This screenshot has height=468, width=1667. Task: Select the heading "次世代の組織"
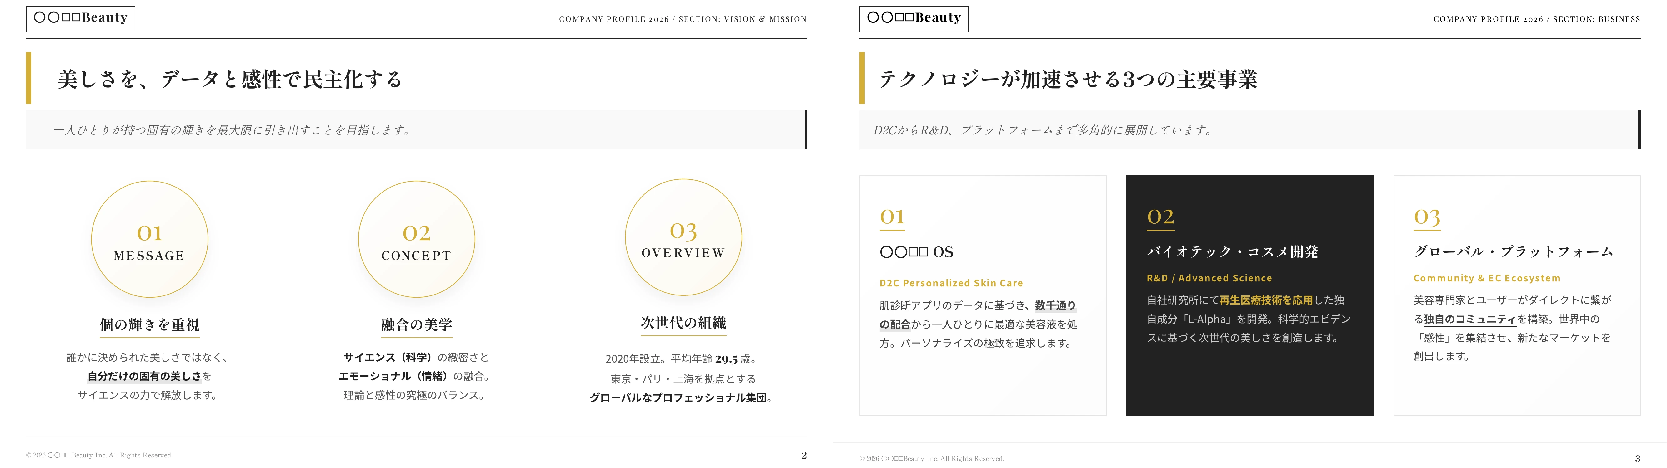[683, 323]
